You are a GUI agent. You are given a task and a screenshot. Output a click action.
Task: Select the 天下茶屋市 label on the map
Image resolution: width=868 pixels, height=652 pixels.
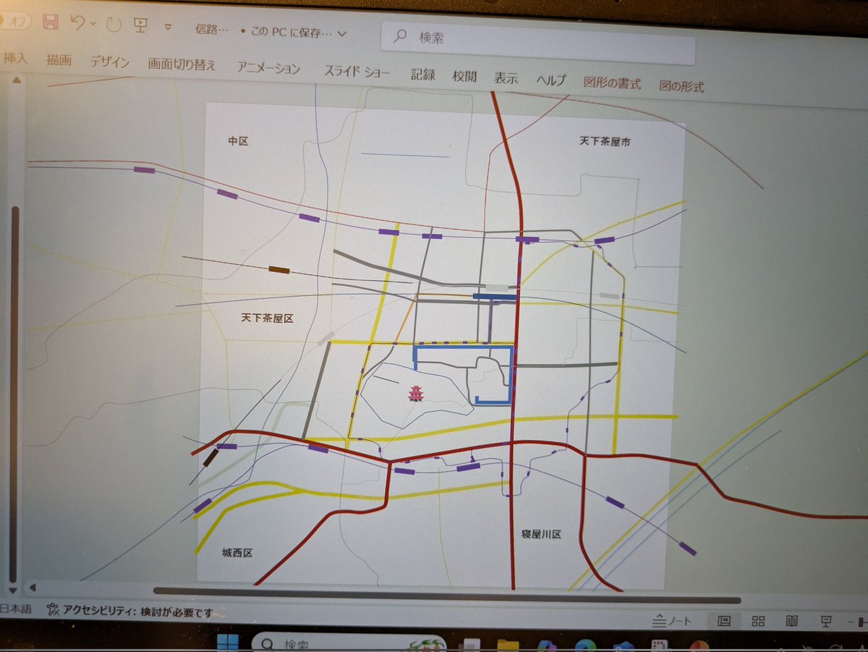[605, 142]
